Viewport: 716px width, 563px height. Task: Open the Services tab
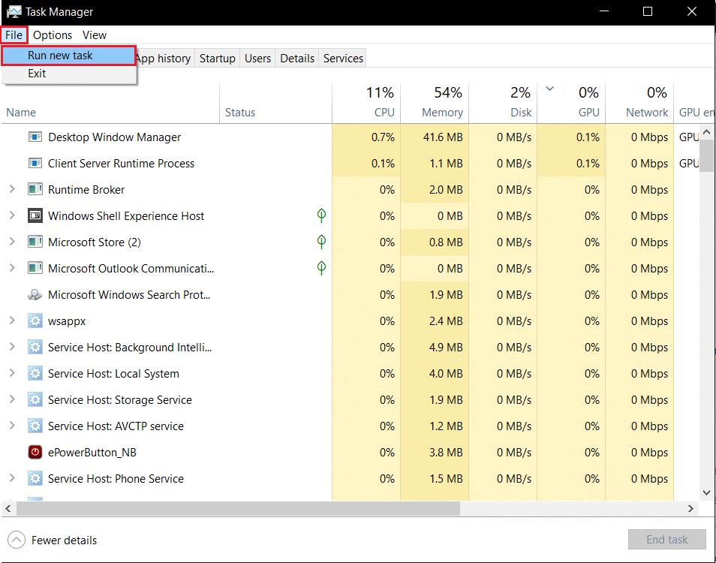click(x=343, y=59)
